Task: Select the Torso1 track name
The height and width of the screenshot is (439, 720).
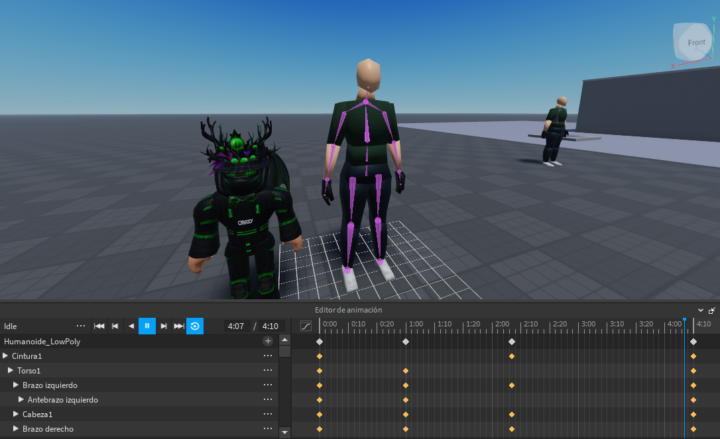Action: pos(29,370)
